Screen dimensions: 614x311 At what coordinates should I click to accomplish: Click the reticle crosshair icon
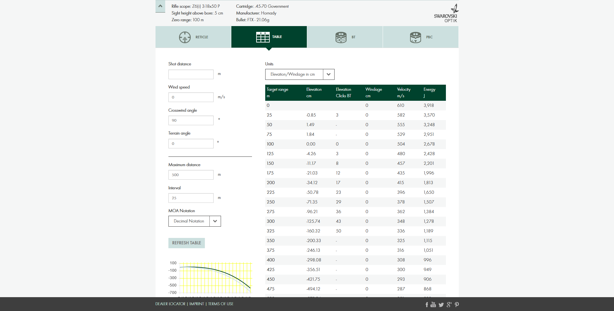click(185, 37)
